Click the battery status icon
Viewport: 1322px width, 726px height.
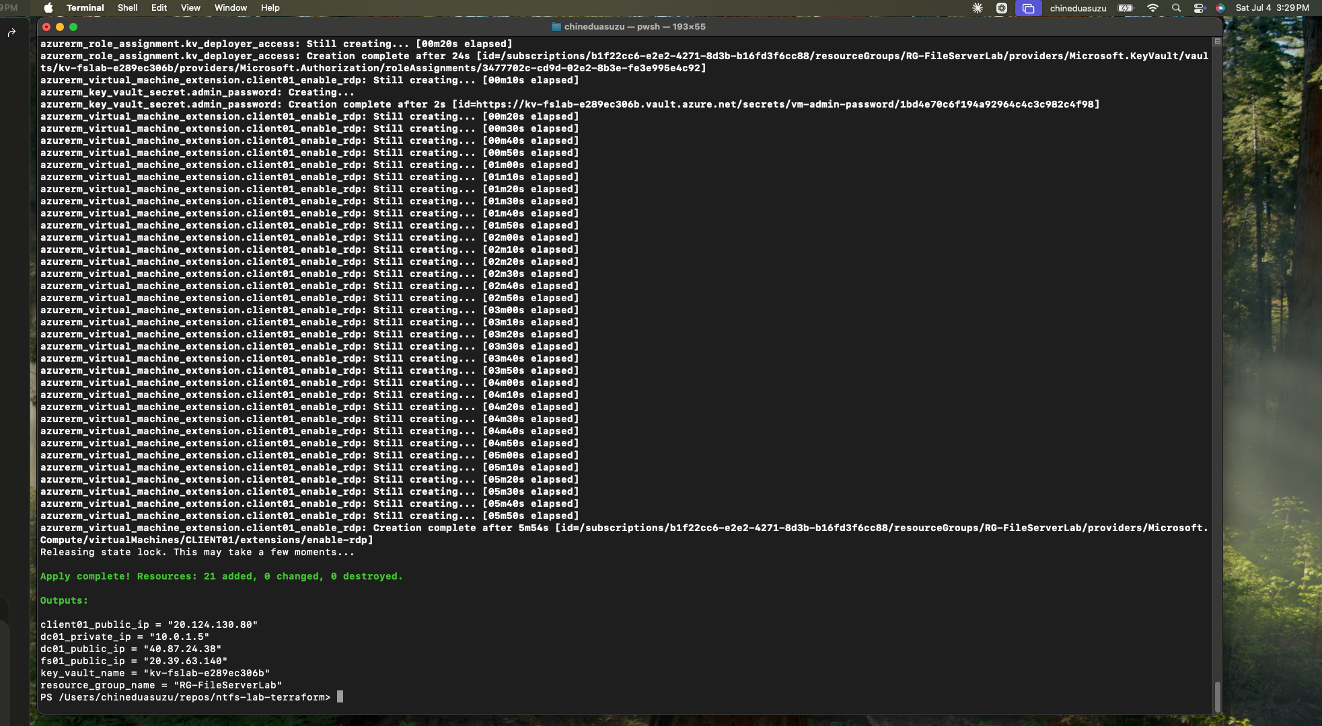coord(1126,8)
